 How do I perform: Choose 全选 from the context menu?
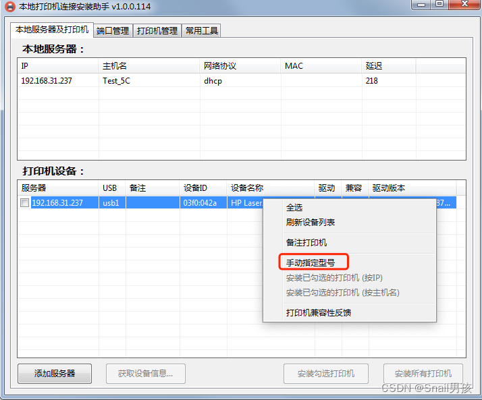350,208
